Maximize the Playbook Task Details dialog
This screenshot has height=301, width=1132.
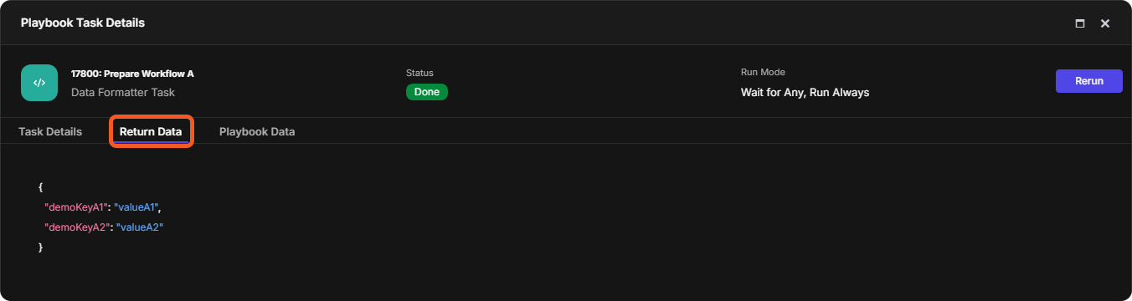tap(1080, 23)
